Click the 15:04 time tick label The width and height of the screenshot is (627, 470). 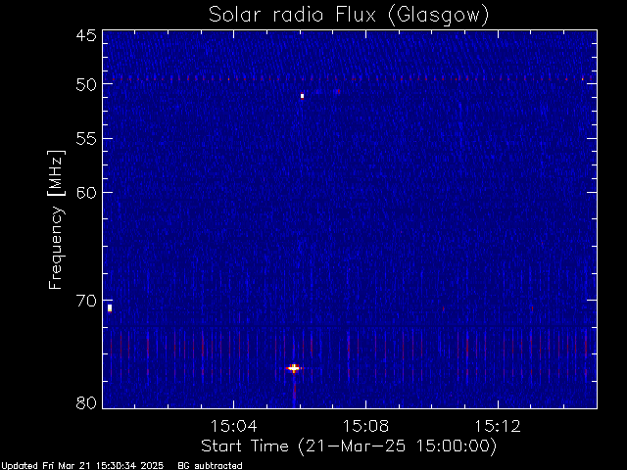233,426
